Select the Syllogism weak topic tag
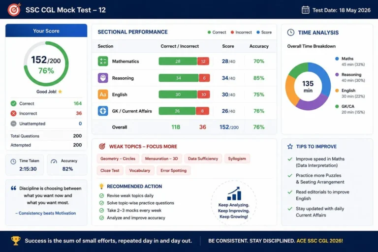 tap(237, 158)
